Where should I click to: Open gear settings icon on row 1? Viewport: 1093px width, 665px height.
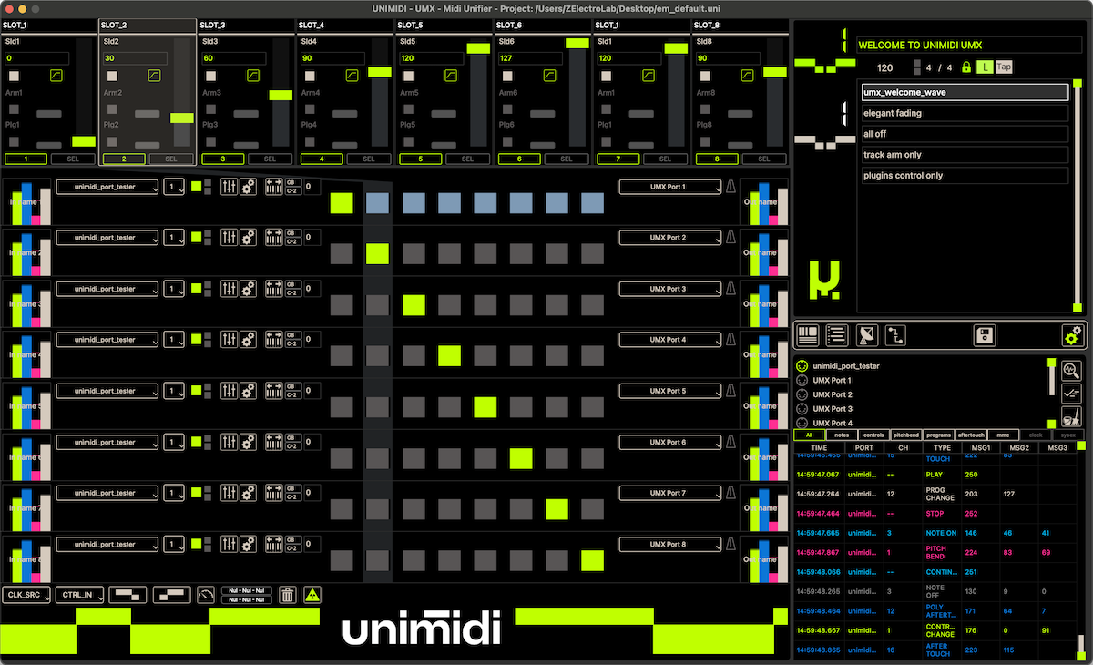point(247,187)
